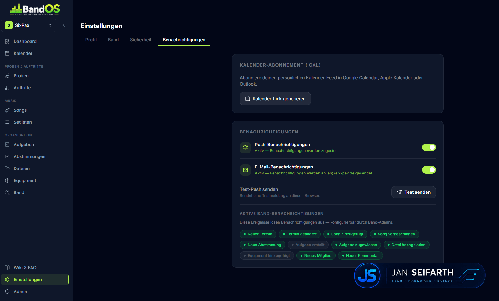Viewport: 499px width, 301px height.
Task: Click the Einstellungen gear icon
Action: (x=7, y=280)
